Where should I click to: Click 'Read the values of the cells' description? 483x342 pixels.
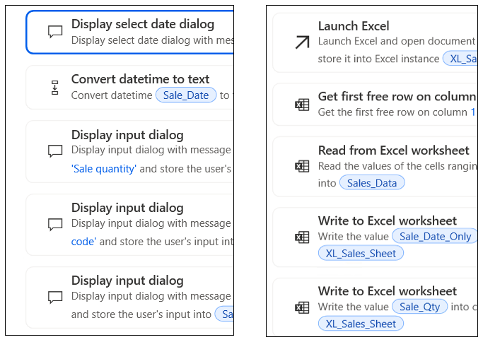397,166
